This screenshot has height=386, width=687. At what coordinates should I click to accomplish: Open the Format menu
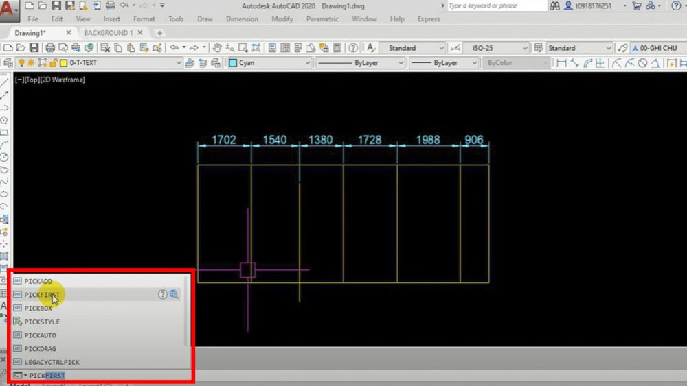pos(144,19)
